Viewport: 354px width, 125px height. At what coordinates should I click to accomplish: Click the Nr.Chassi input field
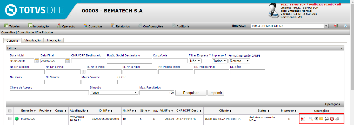(27, 82)
